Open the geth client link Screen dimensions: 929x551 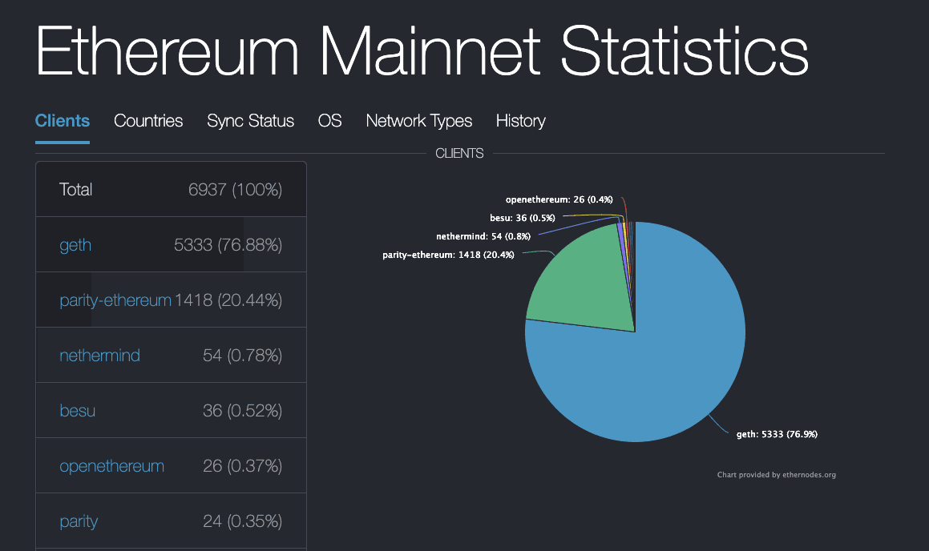click(75, 244)
